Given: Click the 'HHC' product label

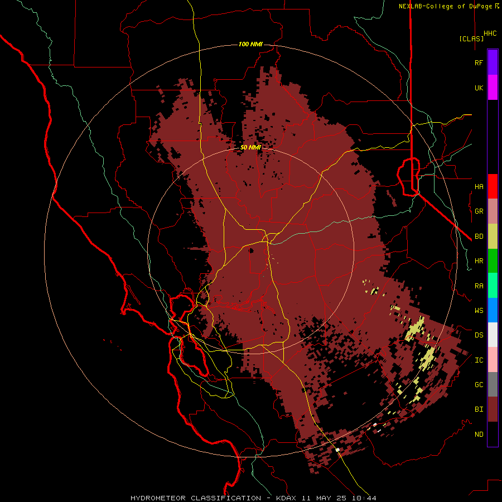Looking at the screenshot, I should (490, 33).
